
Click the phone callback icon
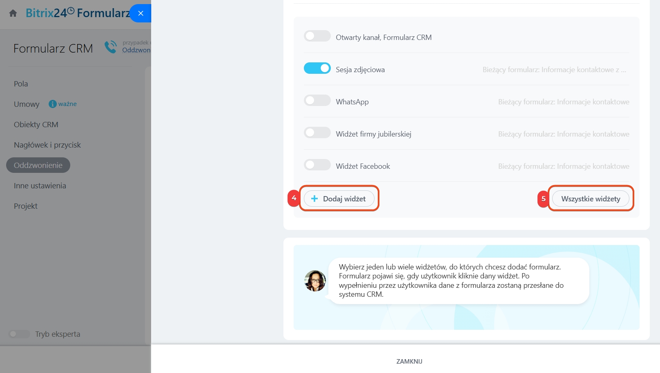point(110,47)
